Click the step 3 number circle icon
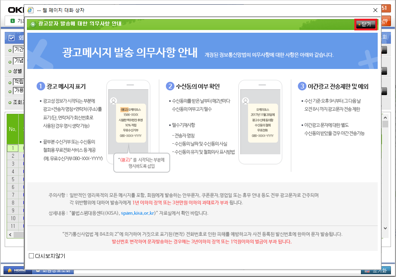The height and width of the screenshot is (277, 396). (x=303, y=86)
